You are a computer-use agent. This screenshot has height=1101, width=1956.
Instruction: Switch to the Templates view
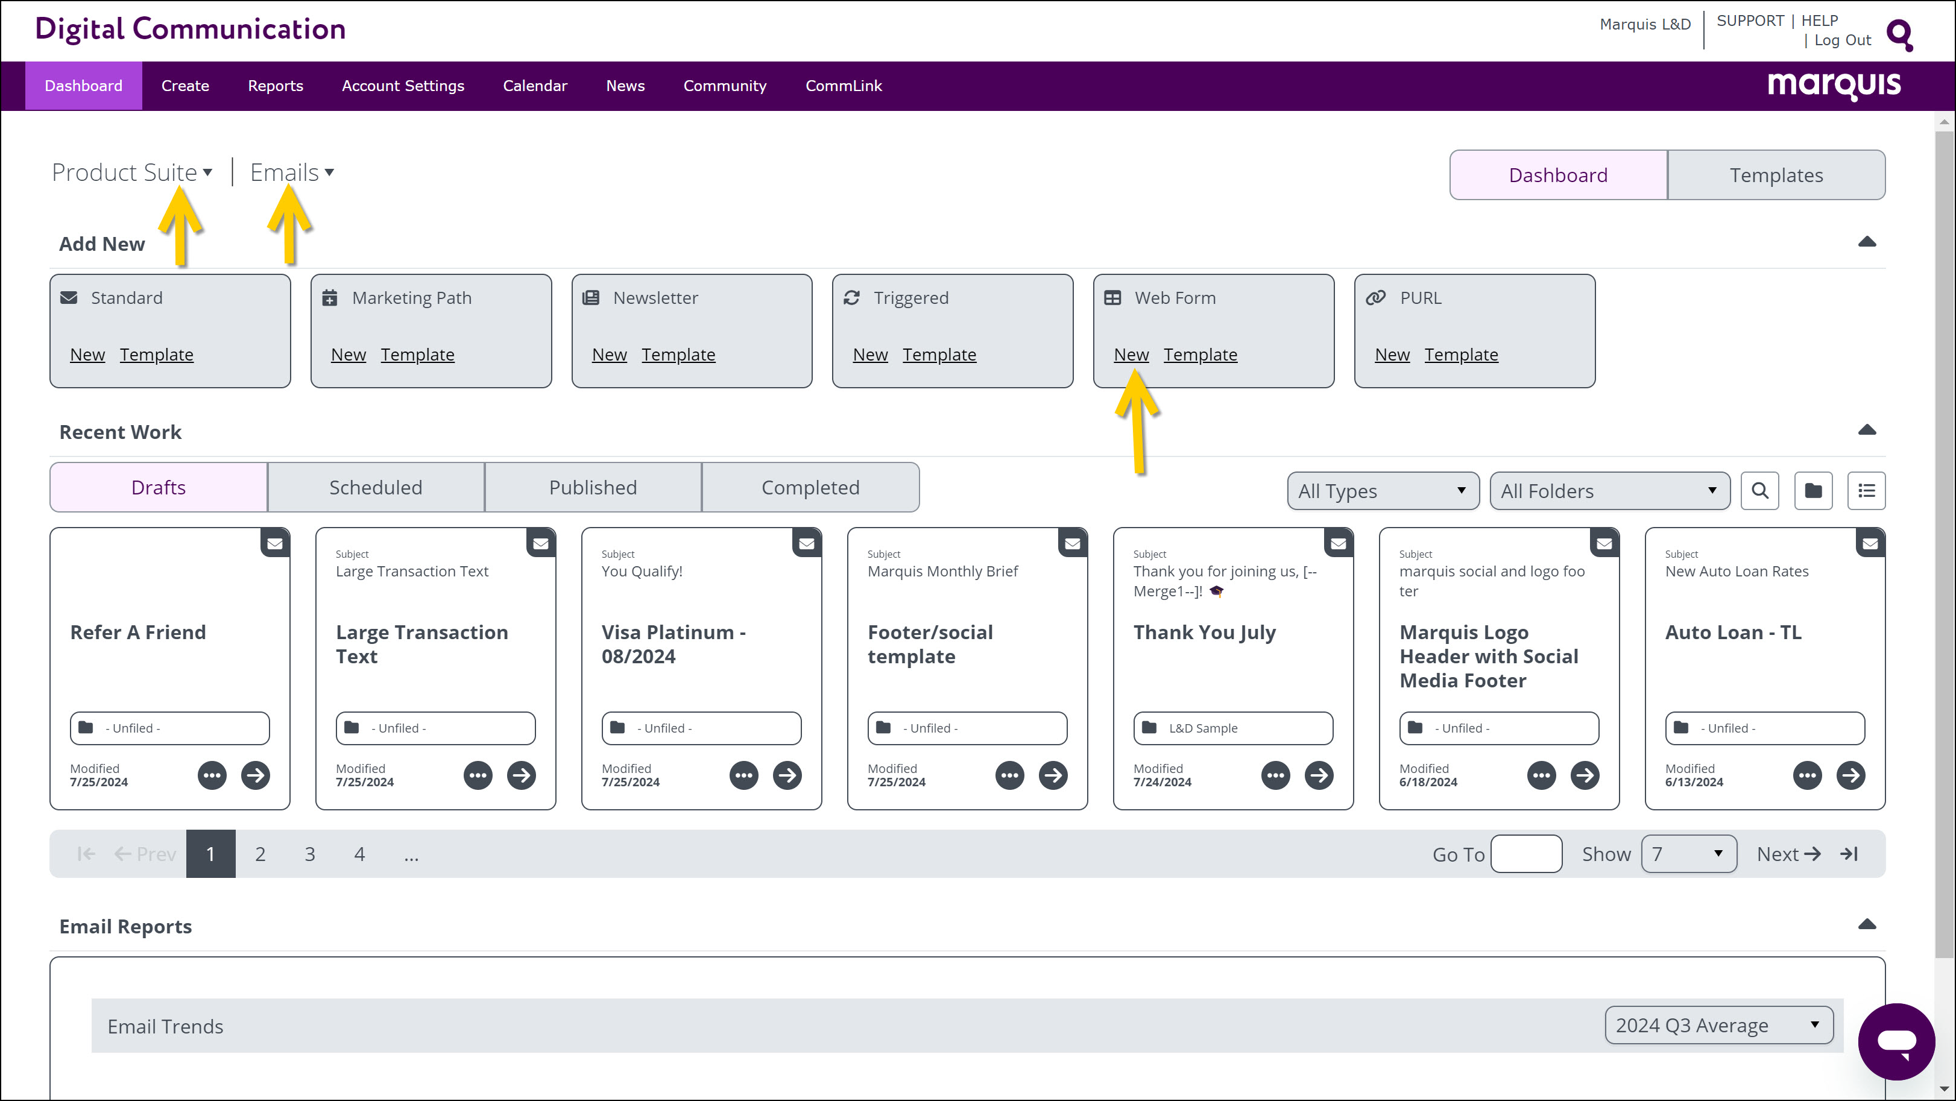[1776, 175]
